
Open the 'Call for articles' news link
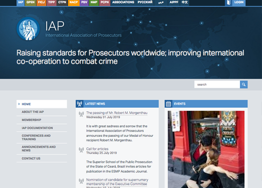click(97, 149)
